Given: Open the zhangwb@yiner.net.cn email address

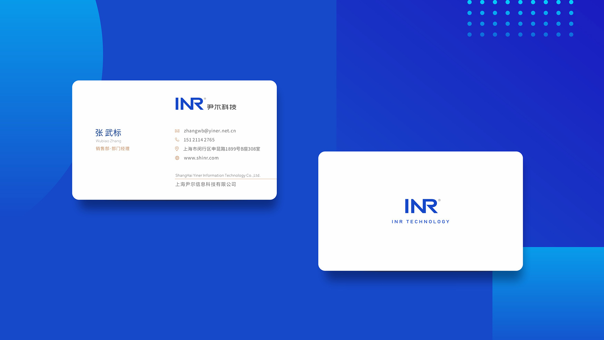Looking at the screenshot, I should pyautogui.click(x=210, y=131).
